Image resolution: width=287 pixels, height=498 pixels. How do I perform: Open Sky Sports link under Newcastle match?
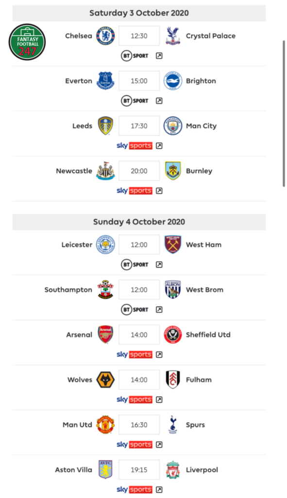click(135, 191)
